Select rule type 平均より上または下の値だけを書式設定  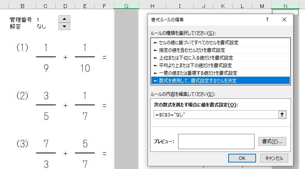coord(221,65)
